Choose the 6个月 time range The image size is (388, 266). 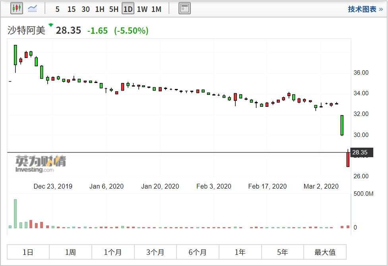coord(198,252)
